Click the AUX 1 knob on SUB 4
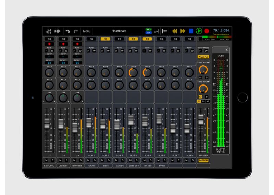The image size is (274, 195). pyautogui.click(x=133, y=73)
